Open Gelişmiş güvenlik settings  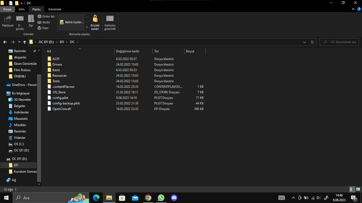tap(110, 19)
